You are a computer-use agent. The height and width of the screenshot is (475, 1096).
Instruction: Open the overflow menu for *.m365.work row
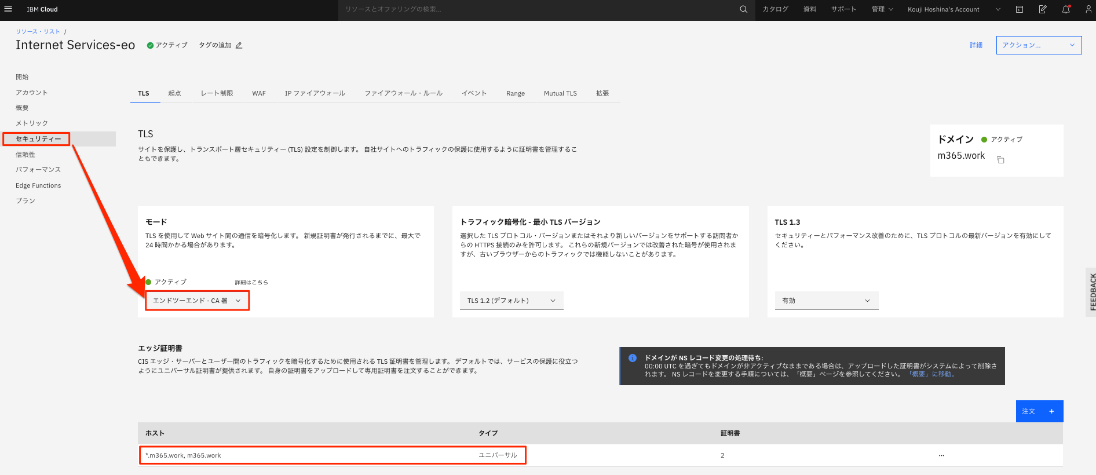point(941,455)
